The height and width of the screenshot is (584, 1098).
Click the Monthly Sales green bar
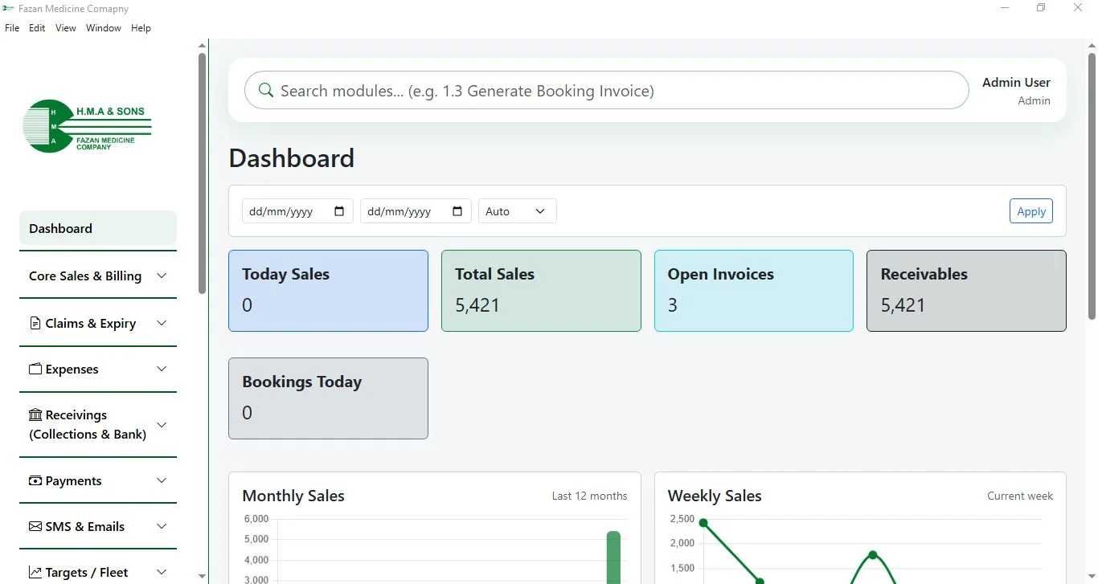(613, 557)
